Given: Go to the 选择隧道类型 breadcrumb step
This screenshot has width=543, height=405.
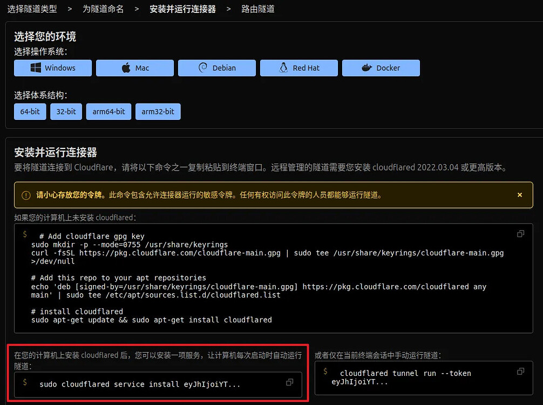Looking at the screenshot, I should [x=32, y=9].
